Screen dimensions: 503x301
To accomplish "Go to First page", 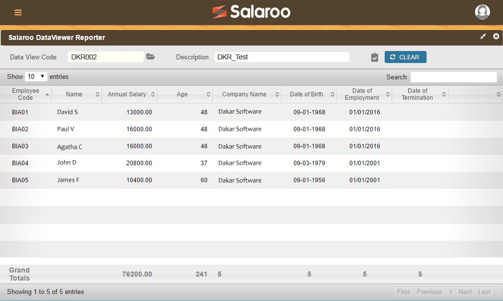I will tap(403, 292).
